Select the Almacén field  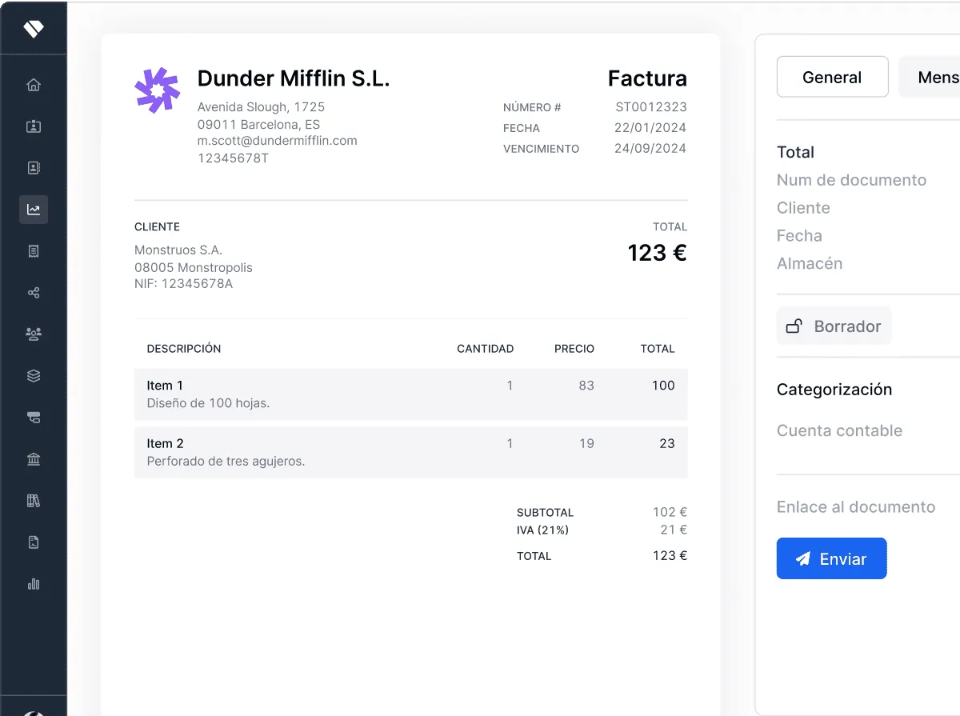(810, 263)
